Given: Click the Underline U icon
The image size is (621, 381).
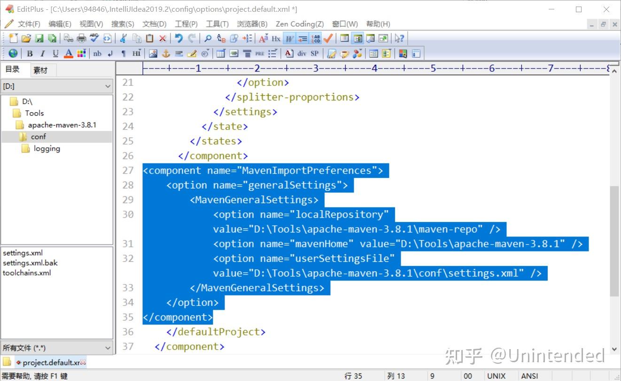Looking at the screenshot, I should point(55,53).
